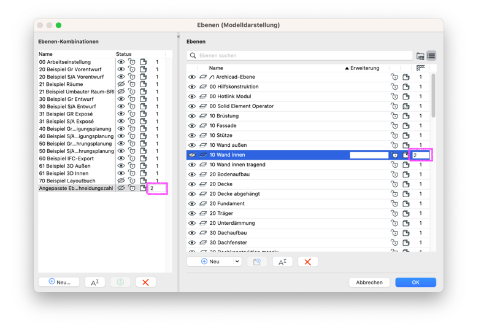This screenshot has width=492, height=328.
Task: Create new layer with Neu button
Action: (210, 262)
